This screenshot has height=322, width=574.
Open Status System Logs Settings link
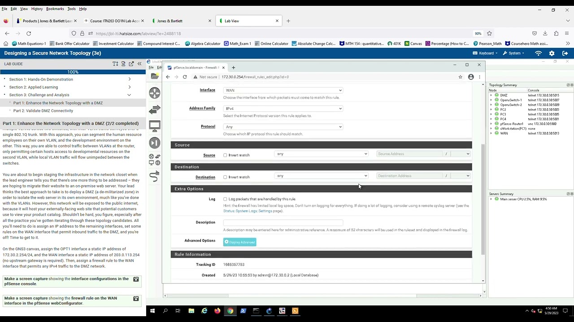point(248,211)
